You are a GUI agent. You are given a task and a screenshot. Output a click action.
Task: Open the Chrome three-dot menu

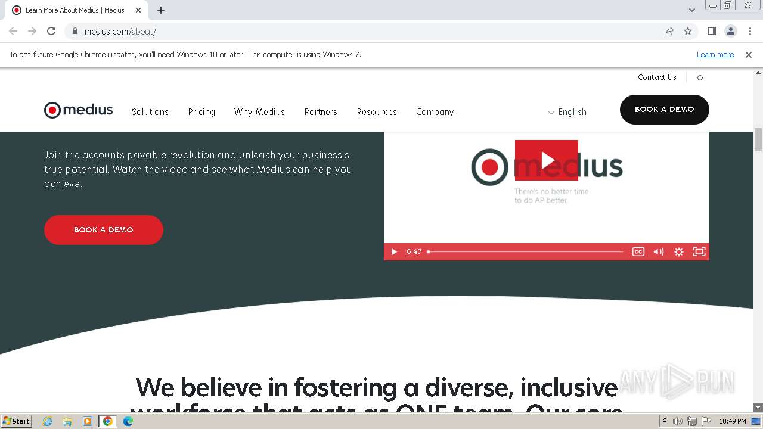point(750,31)
